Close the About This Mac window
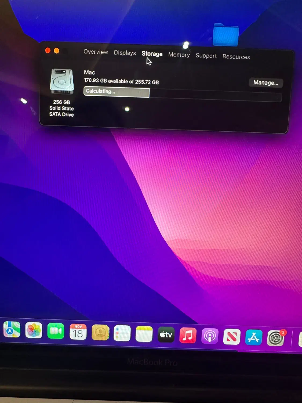 click(x=48, y=50)
